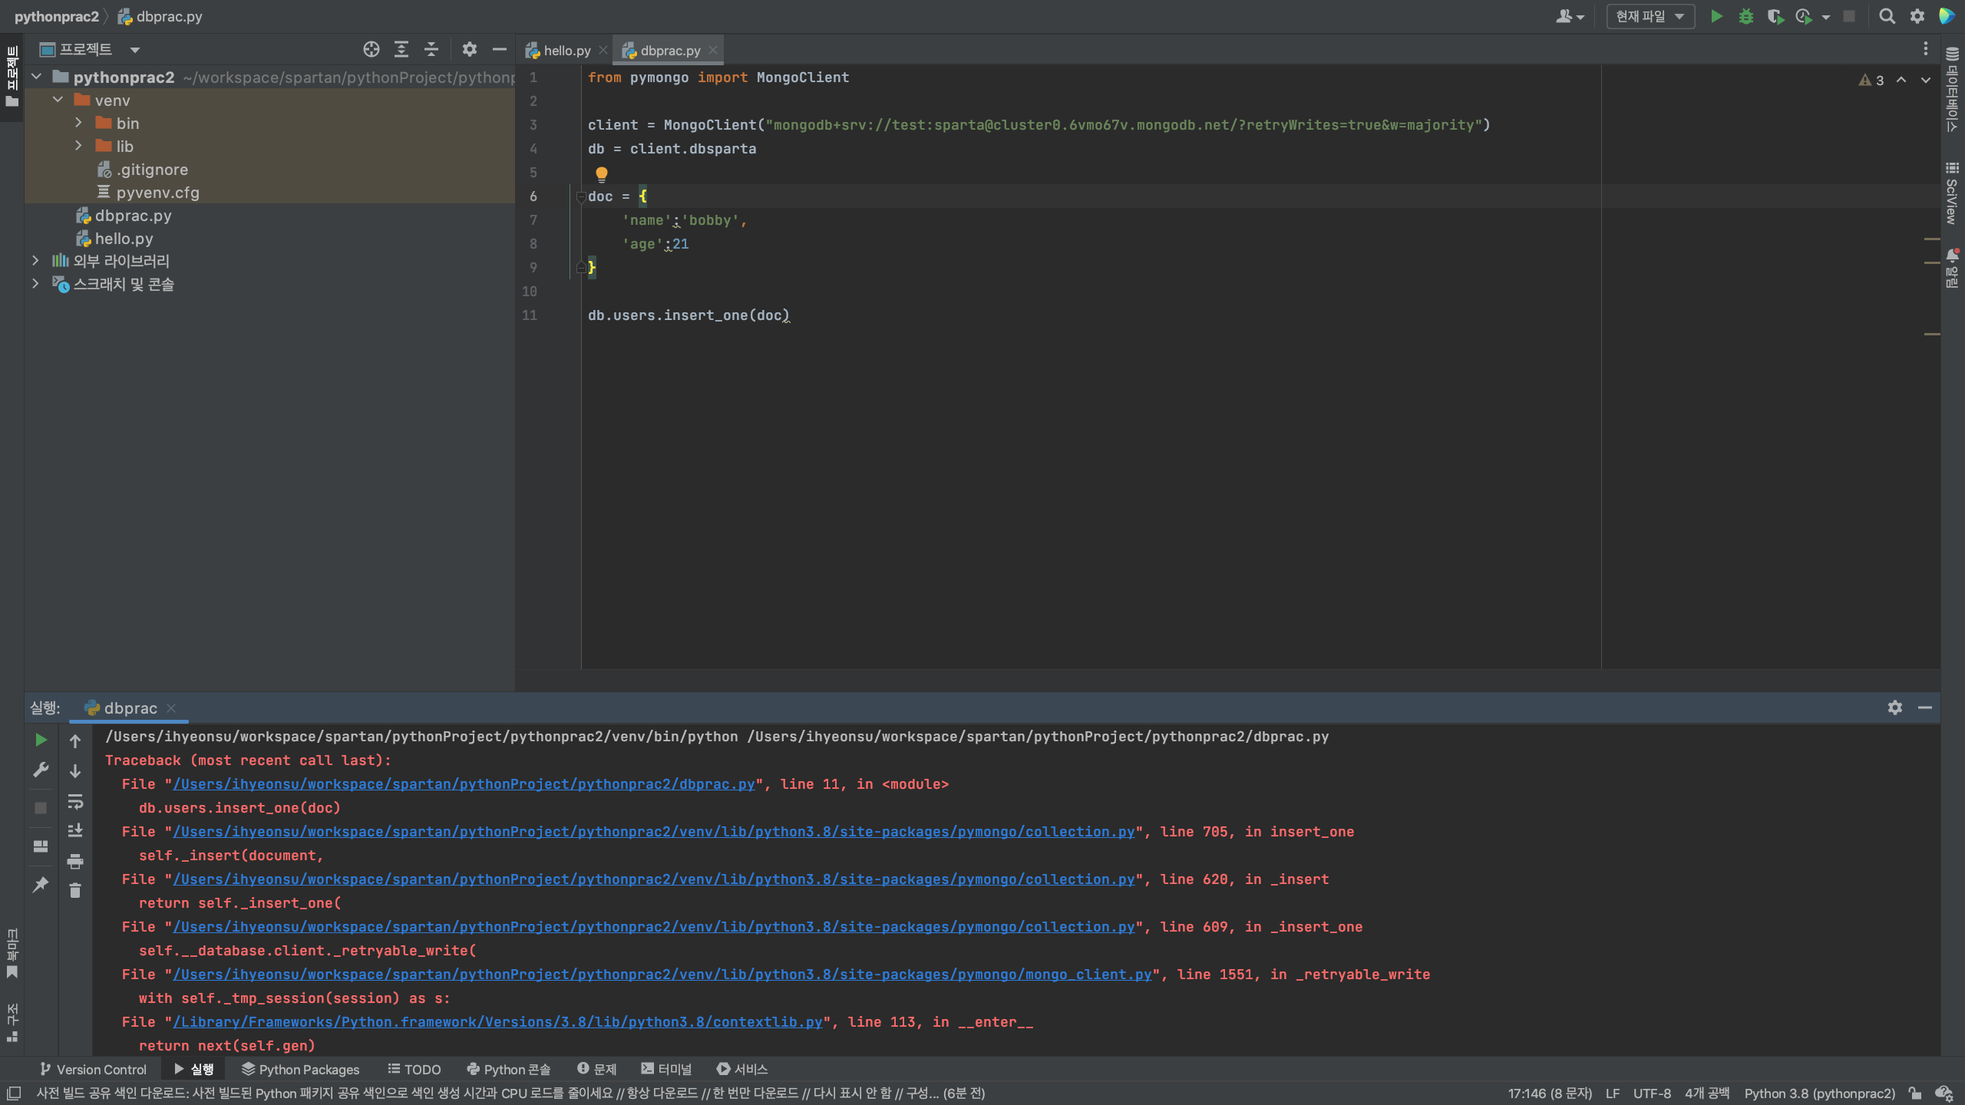
Task: Open project panel options gear
Action: 470,50
